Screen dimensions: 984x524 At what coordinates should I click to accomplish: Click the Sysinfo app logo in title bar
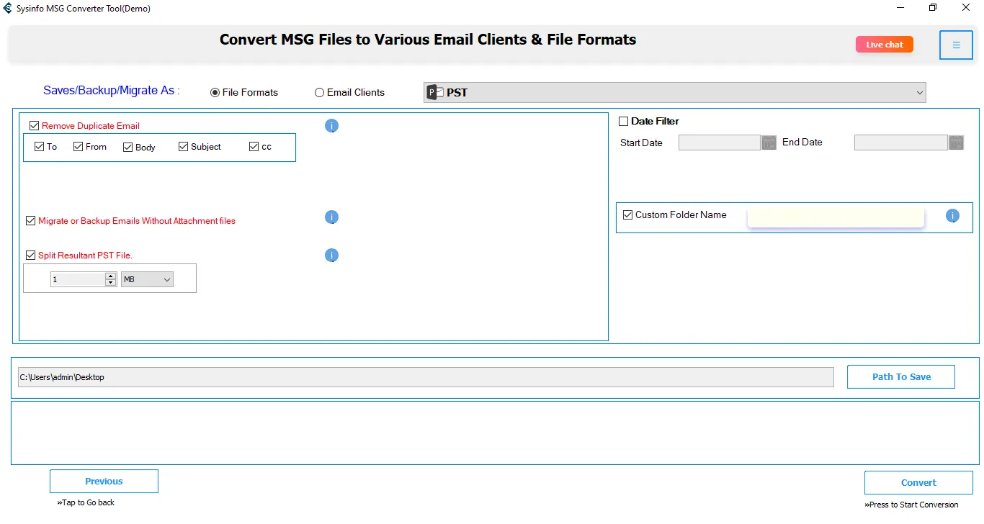[x=8, y=9]
